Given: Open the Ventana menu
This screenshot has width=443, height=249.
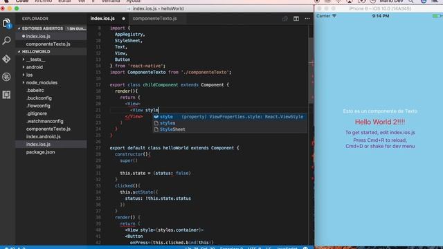Looking at the screenshot, I should [x=111, y=1].
